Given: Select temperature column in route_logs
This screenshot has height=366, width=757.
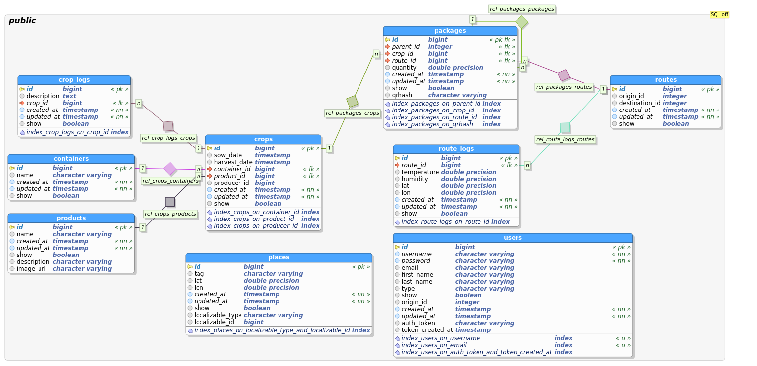Looking at the screenshot, I should tap(456, 172).
